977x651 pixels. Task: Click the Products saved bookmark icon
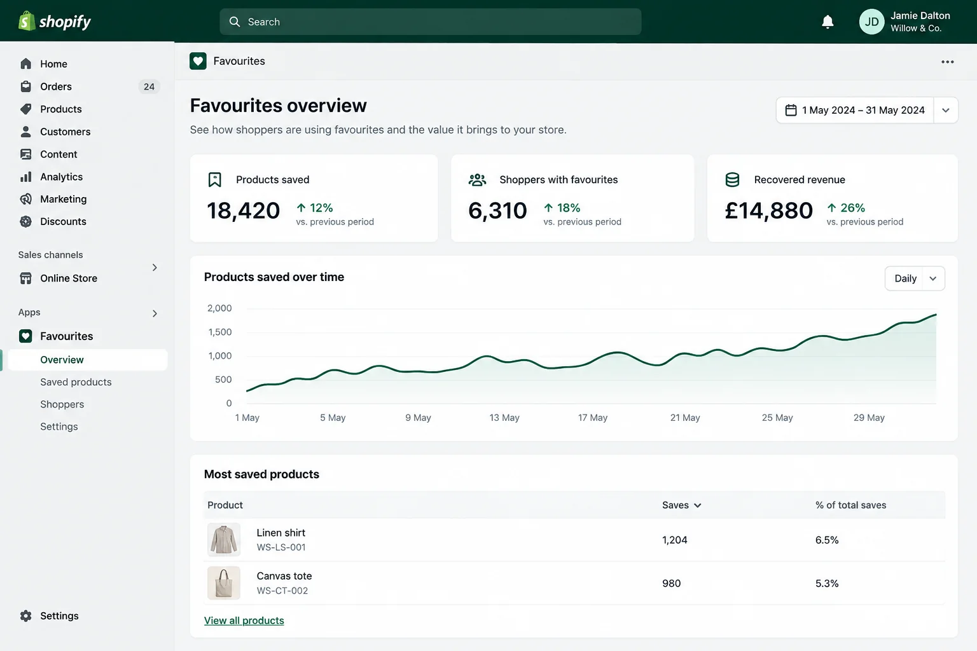pyautogui.click(x=215, y=180)
